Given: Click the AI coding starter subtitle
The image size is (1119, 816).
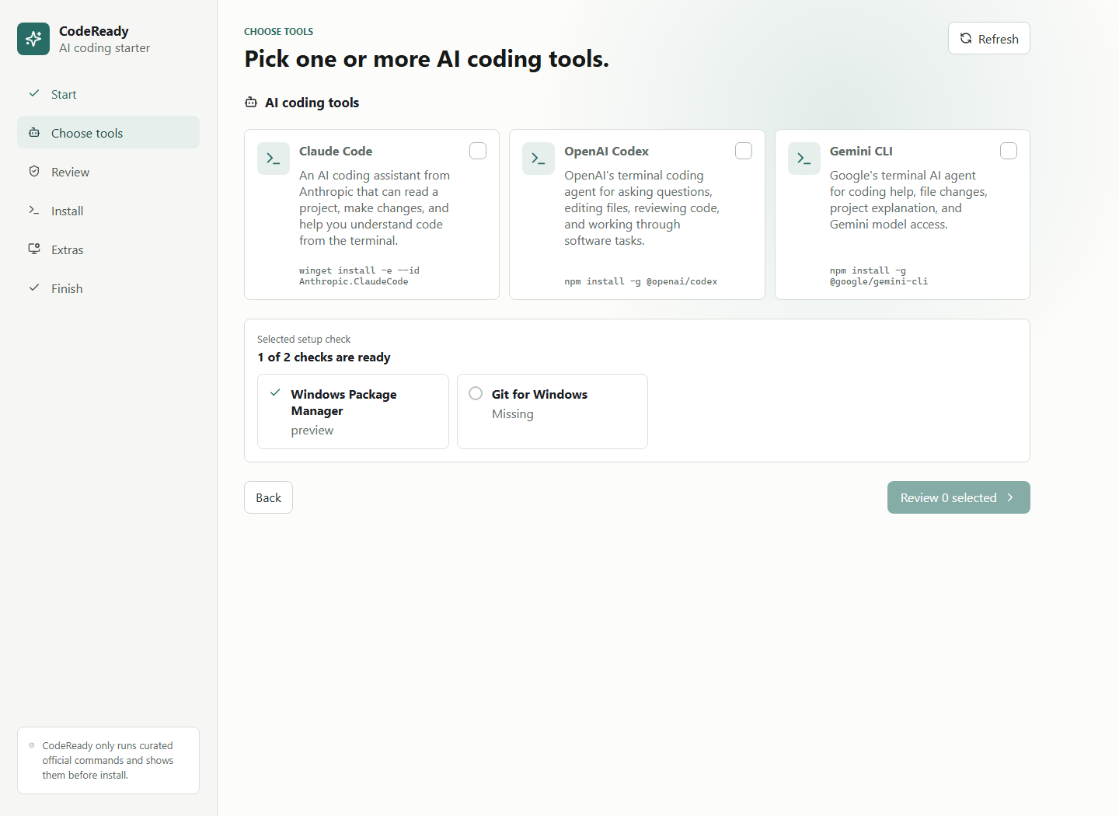Looking at the screenshot, I should click(104, 48).
